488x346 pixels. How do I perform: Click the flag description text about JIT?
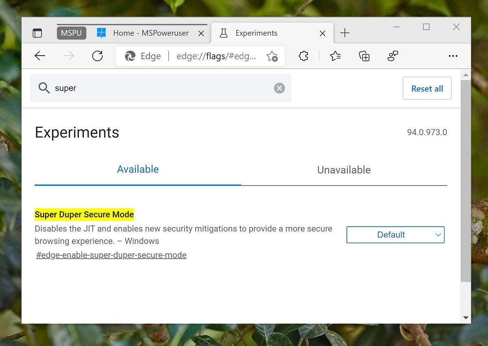point(183,235)
